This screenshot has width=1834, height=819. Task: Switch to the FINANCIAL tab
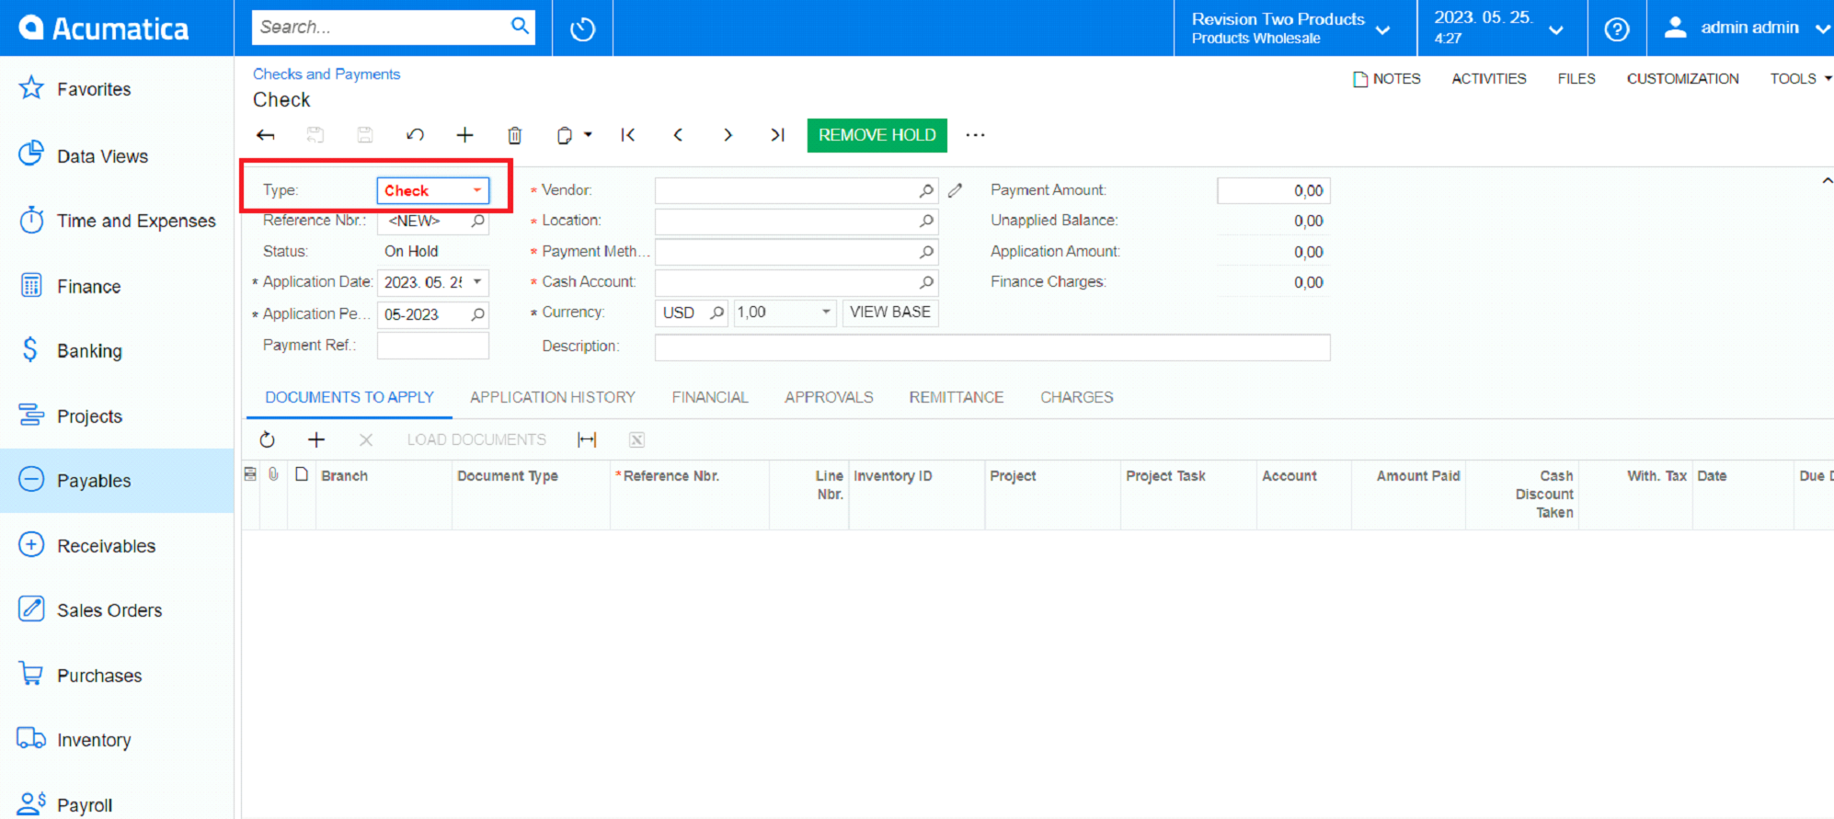coord(710,397)
